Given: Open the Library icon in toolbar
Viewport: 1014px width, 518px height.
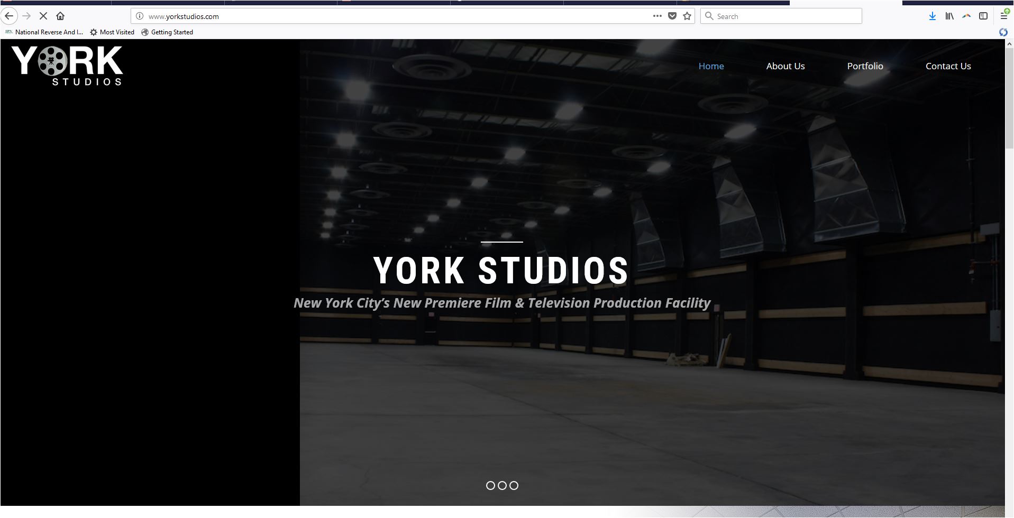Looking at the screenshot, I should (949, 16).
